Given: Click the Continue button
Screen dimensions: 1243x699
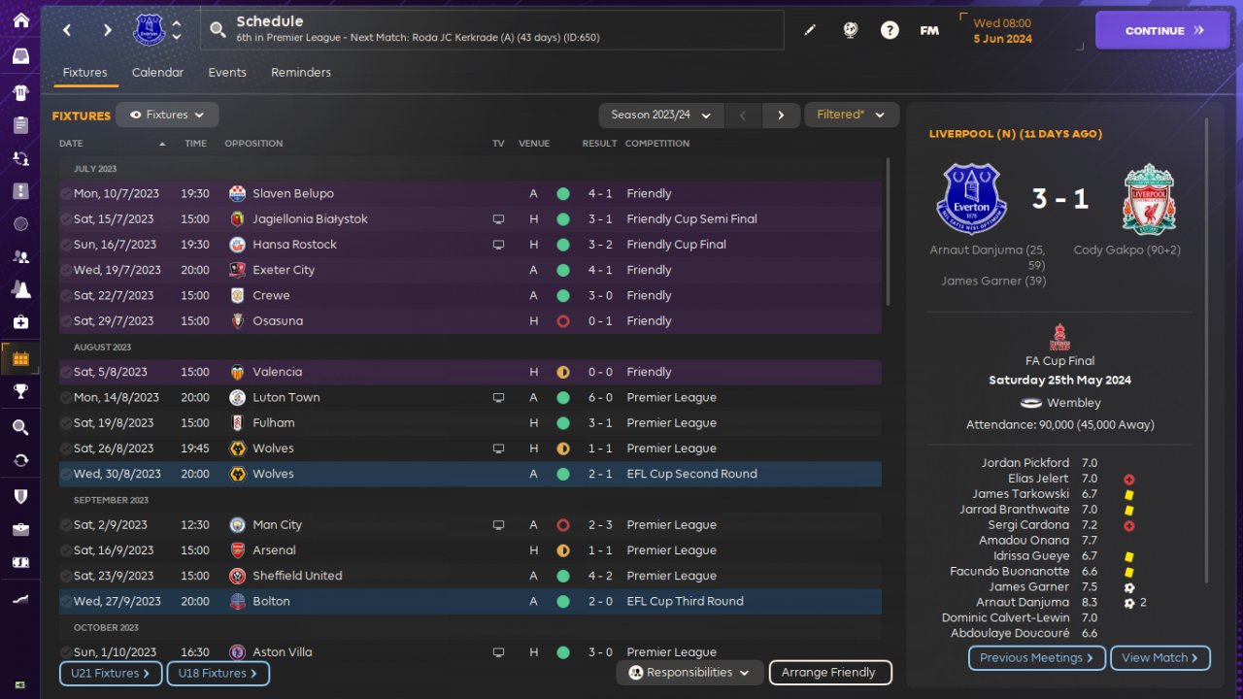Looking at the screenshot, I should 1164,30.
